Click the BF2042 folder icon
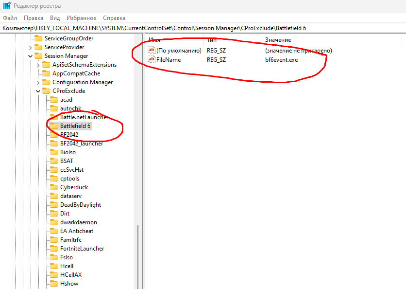Screen dimensions: 406x289 (54, 135)
